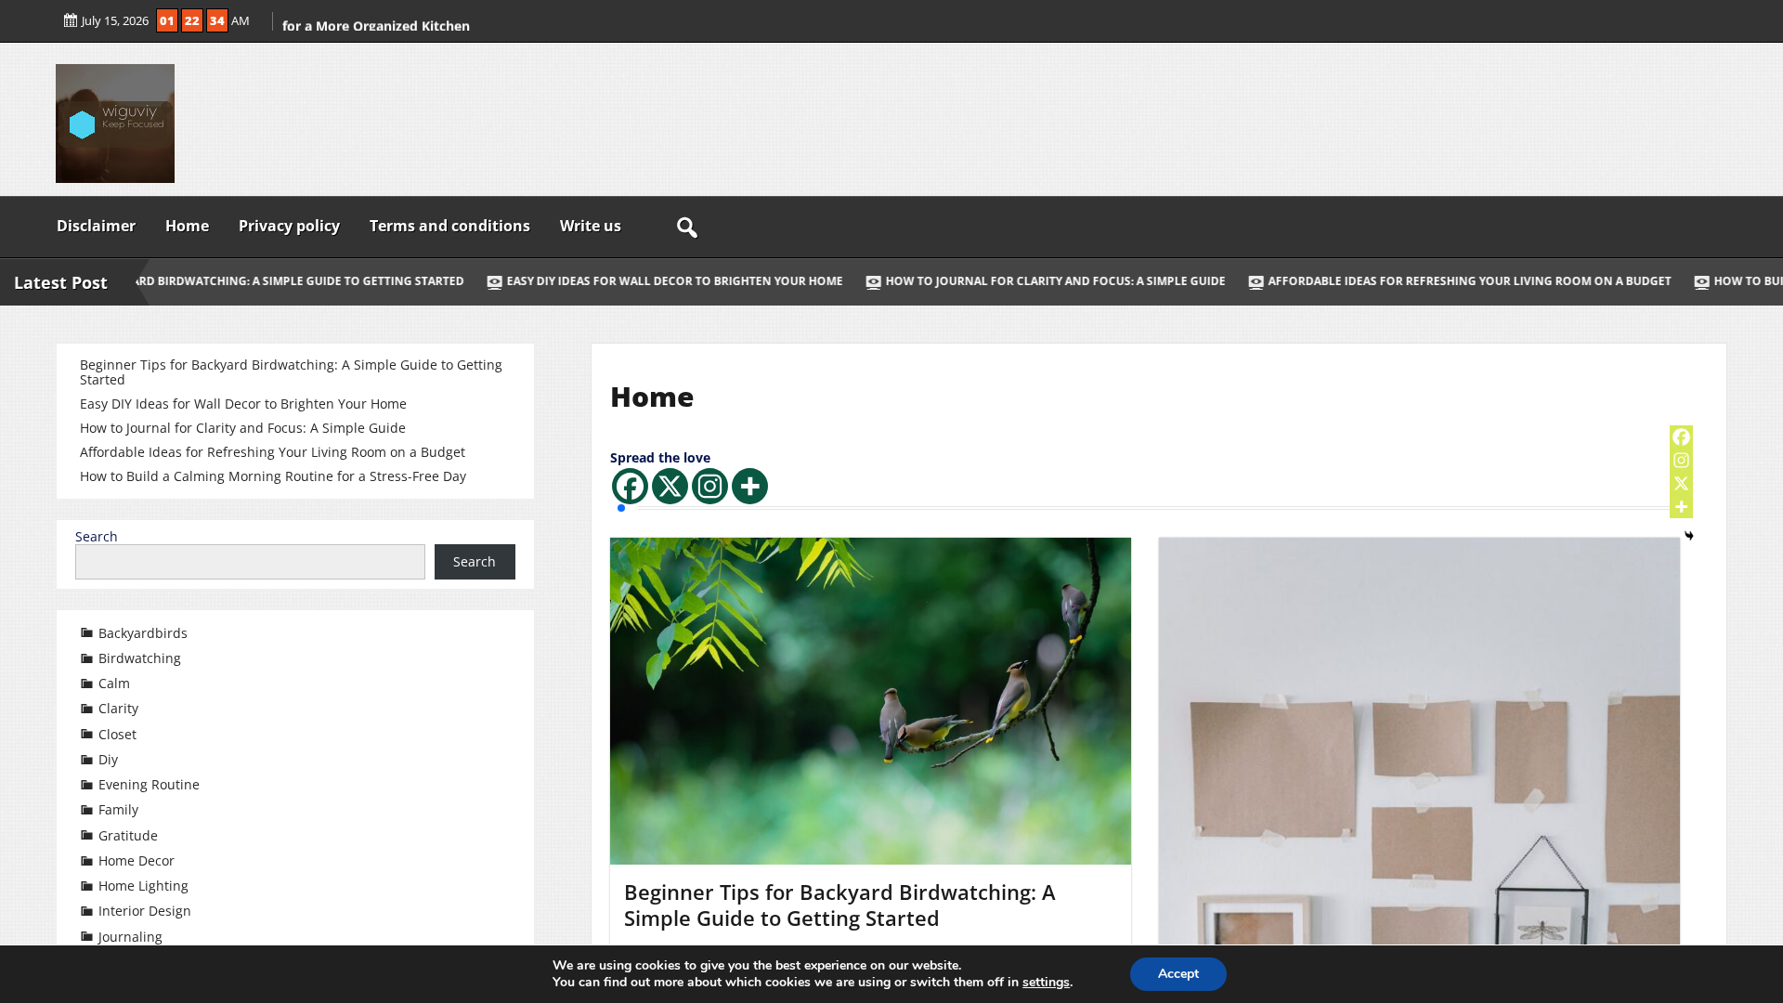Screen dimensions: 1783x1003
Task: Open cookie settings link
Action: tap(1046, 983)
